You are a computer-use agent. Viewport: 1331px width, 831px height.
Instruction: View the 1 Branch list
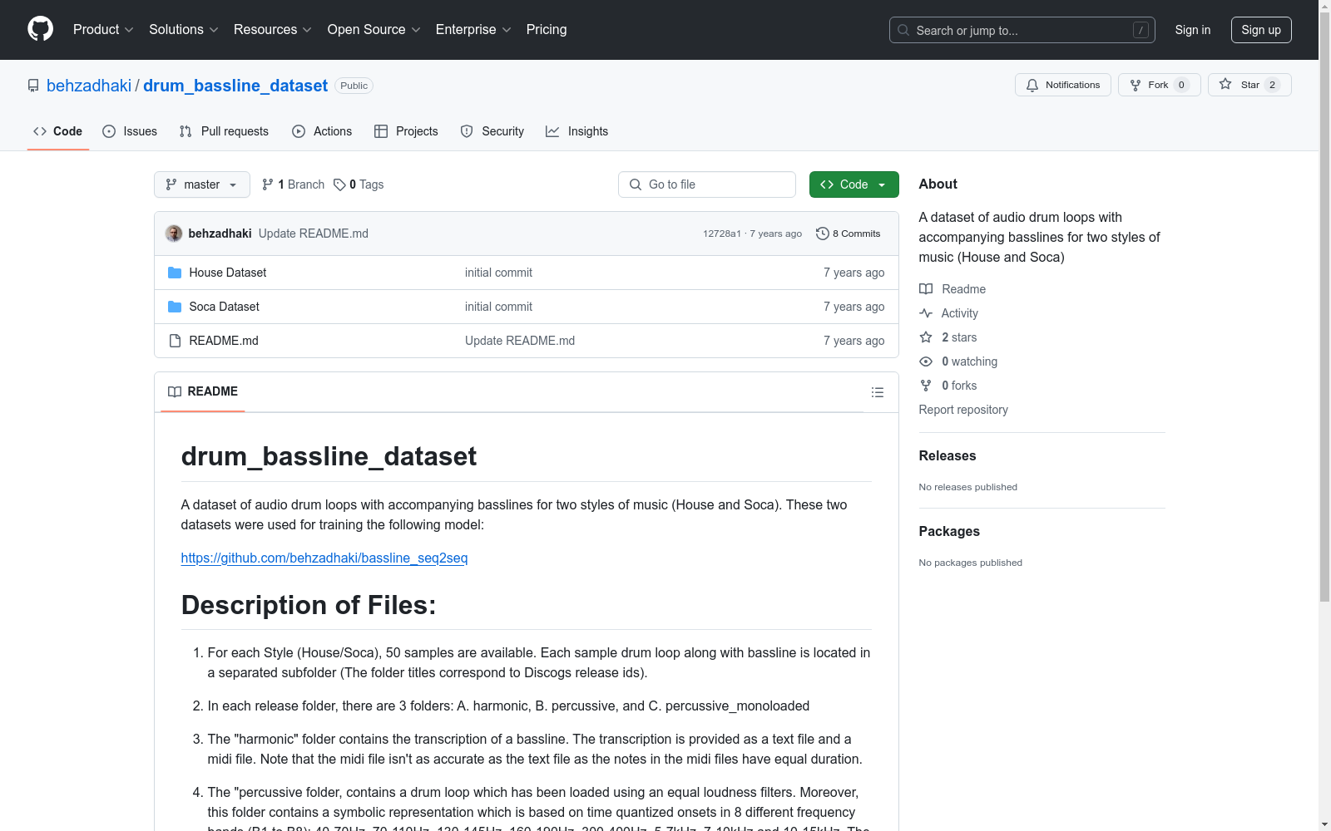(293, 184)
